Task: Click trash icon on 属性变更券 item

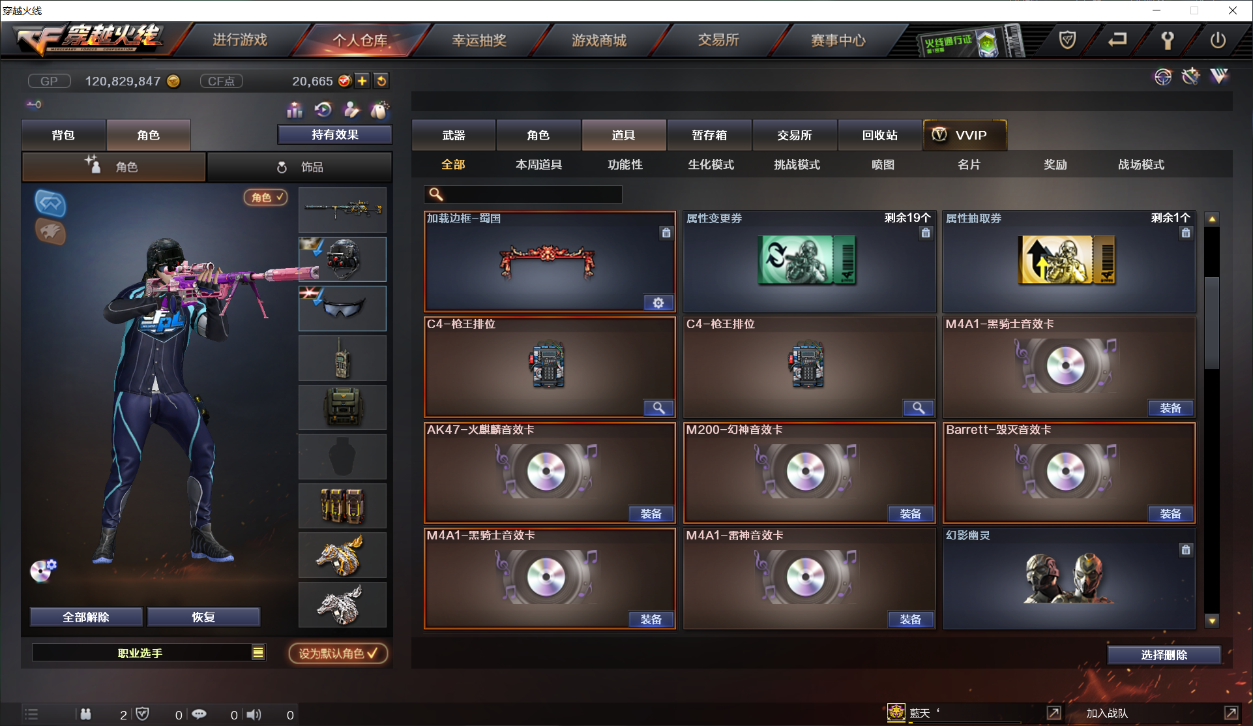Action: (926, 233)
